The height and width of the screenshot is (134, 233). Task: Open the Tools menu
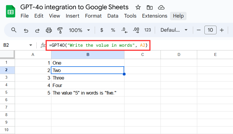click(130, 16)
